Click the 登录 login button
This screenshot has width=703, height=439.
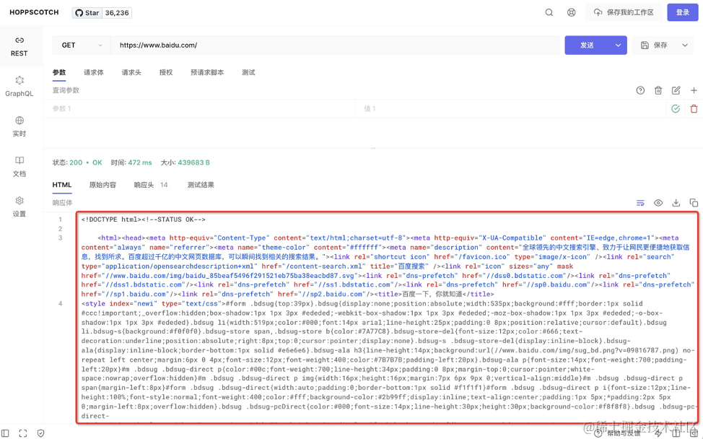682,12
